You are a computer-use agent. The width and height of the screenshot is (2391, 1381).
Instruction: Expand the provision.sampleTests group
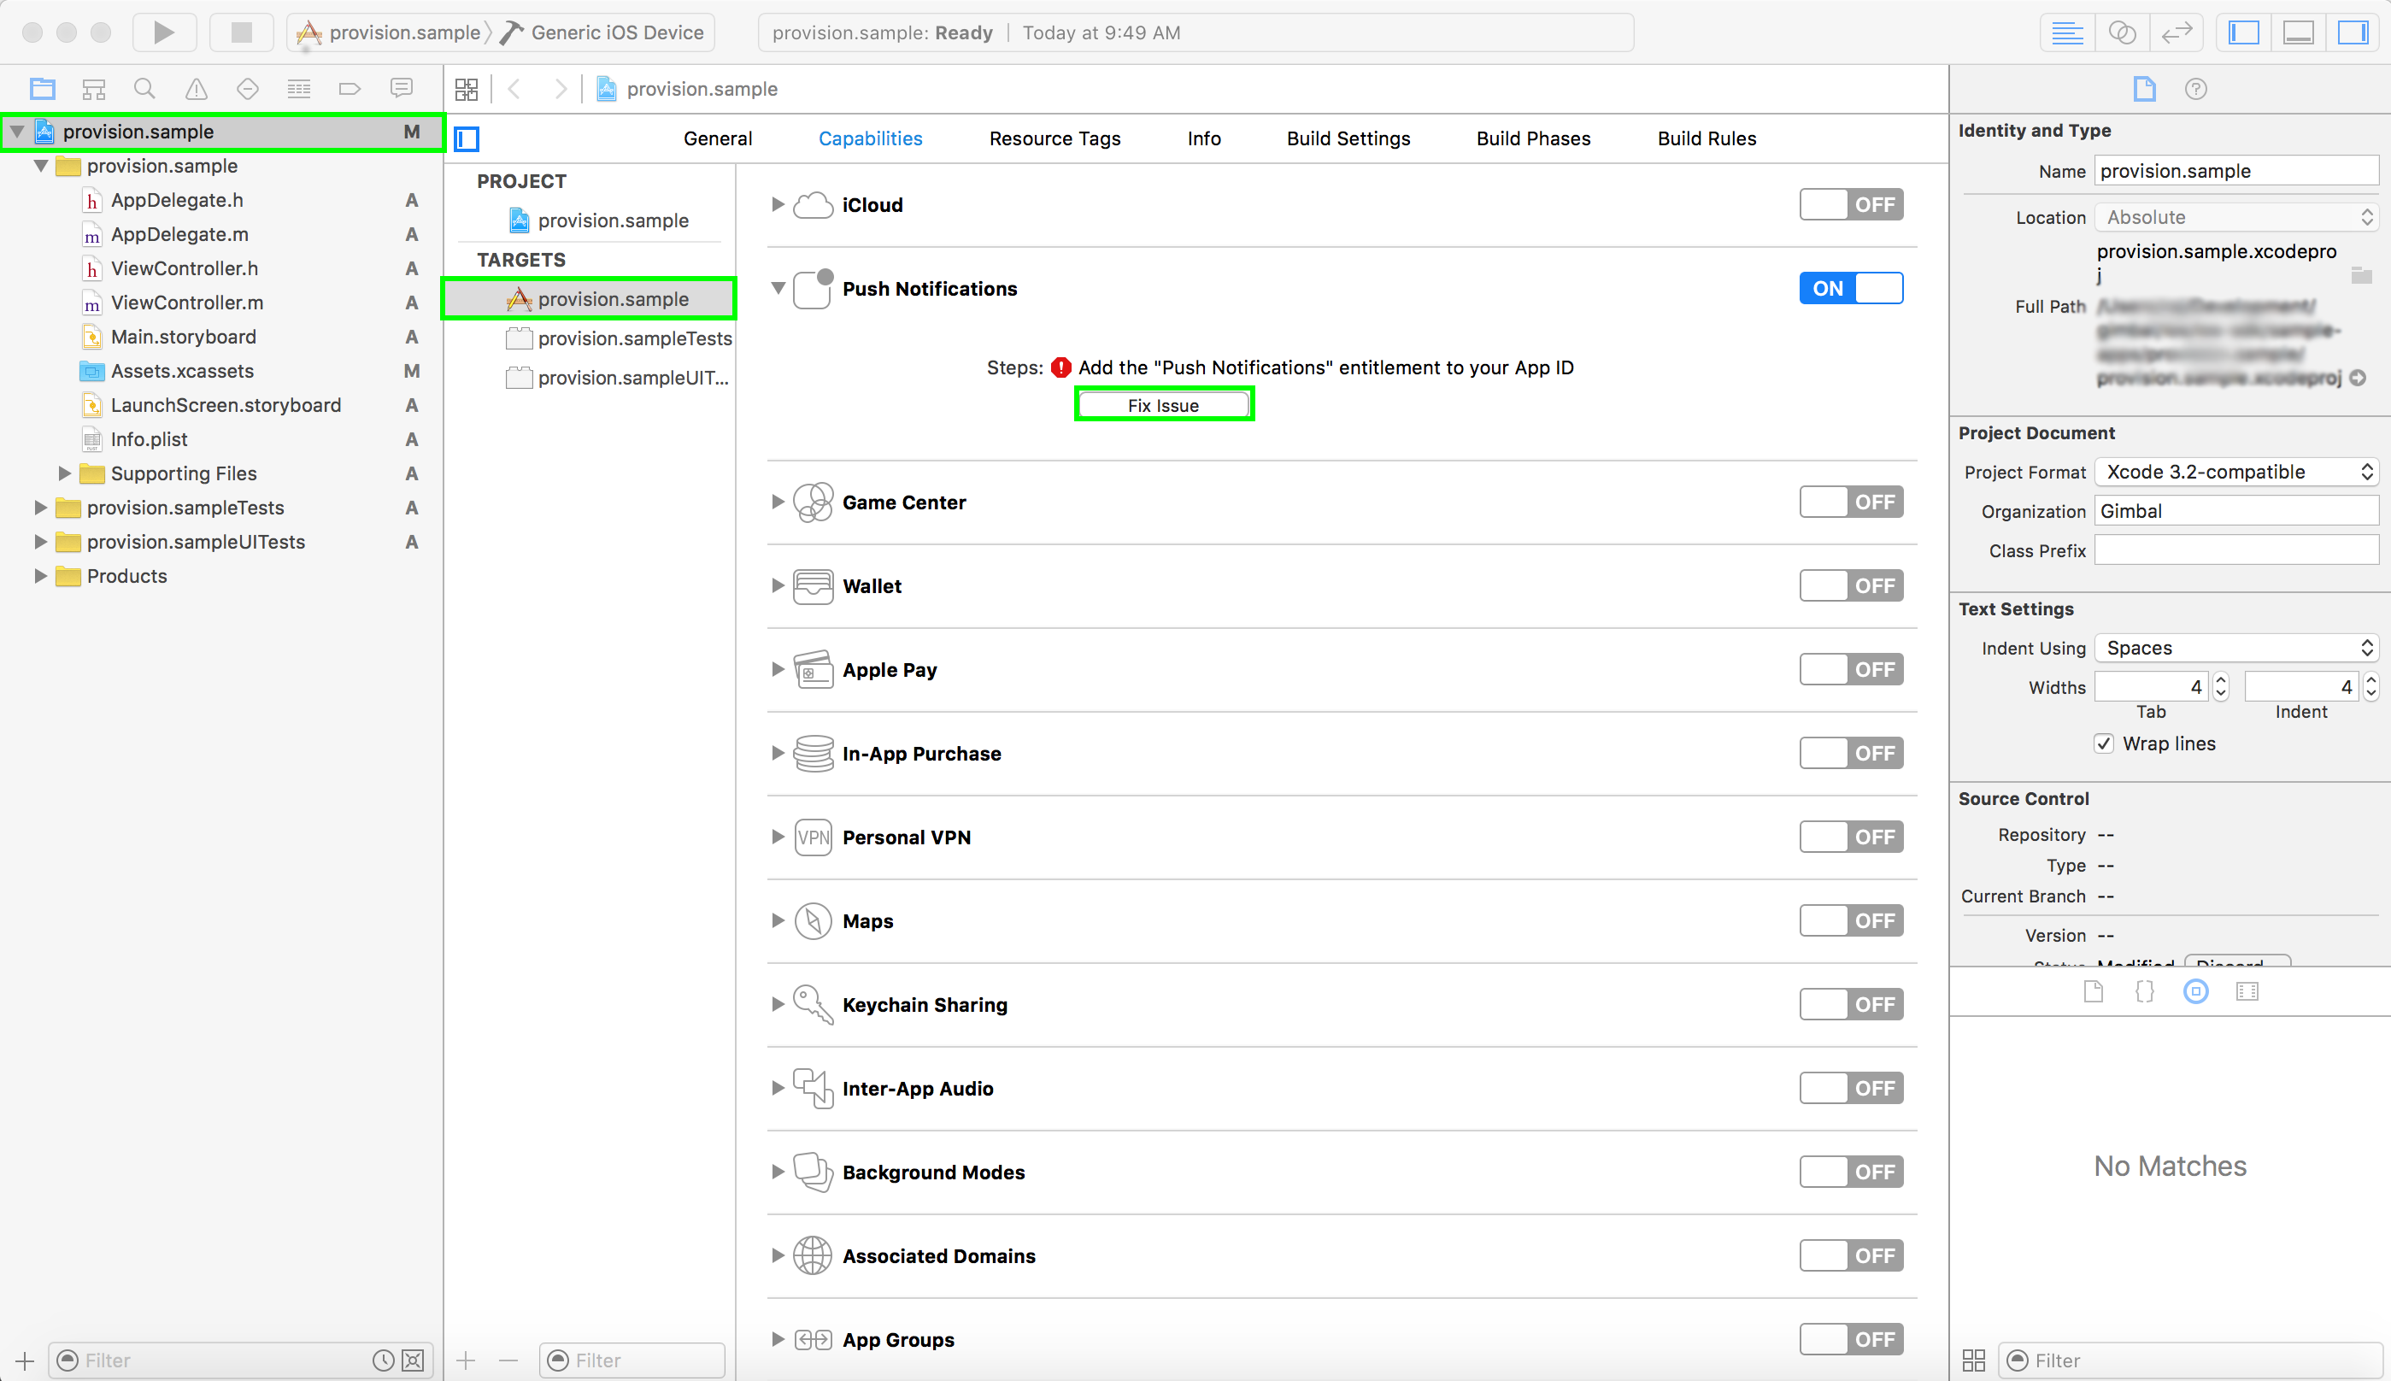coord(40,508)
